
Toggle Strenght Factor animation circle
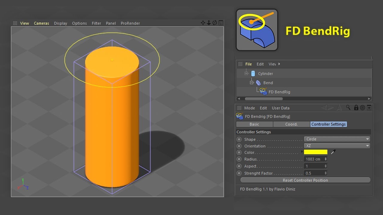tap(239, 173)
